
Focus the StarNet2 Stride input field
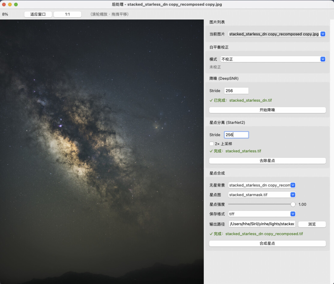click(x=236, y=135)
